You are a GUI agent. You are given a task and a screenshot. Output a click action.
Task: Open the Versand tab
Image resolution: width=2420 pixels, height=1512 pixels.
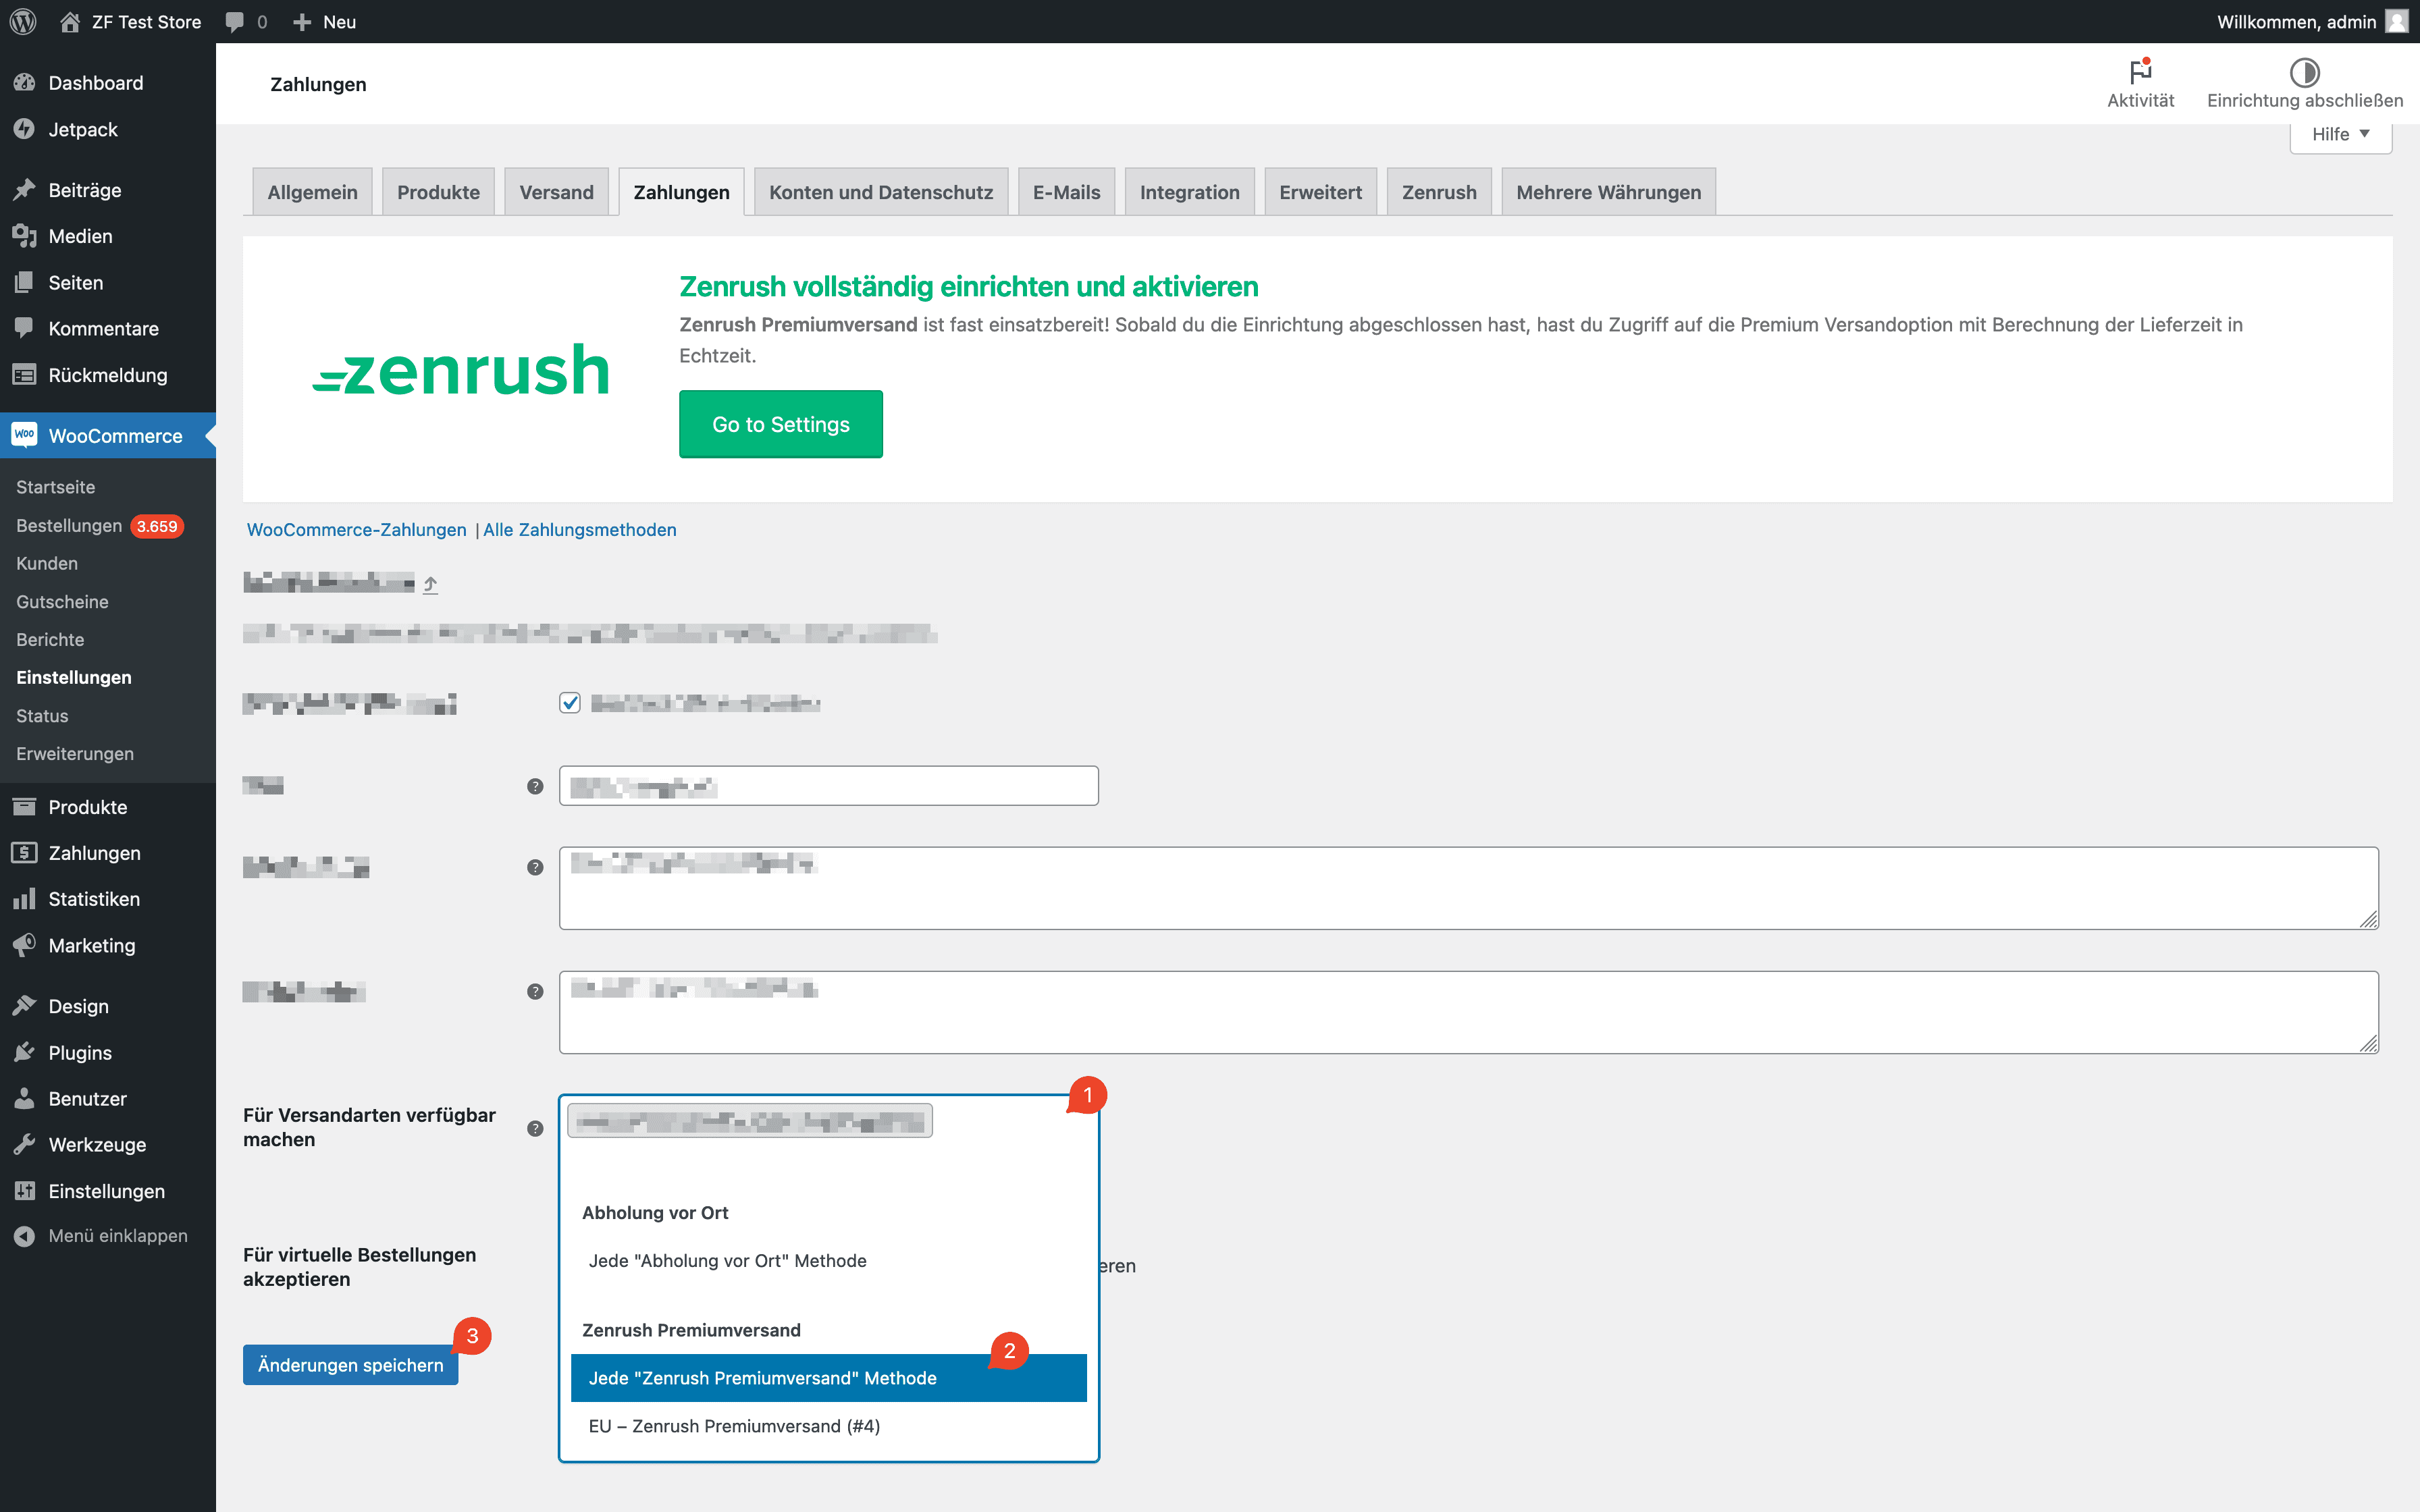(556, 192)
